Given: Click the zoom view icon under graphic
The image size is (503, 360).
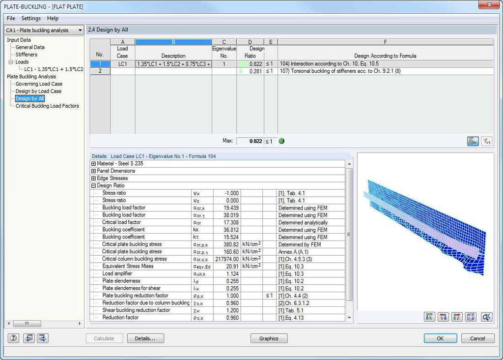Looking at the screenshot, I should (x=487, y=317).
